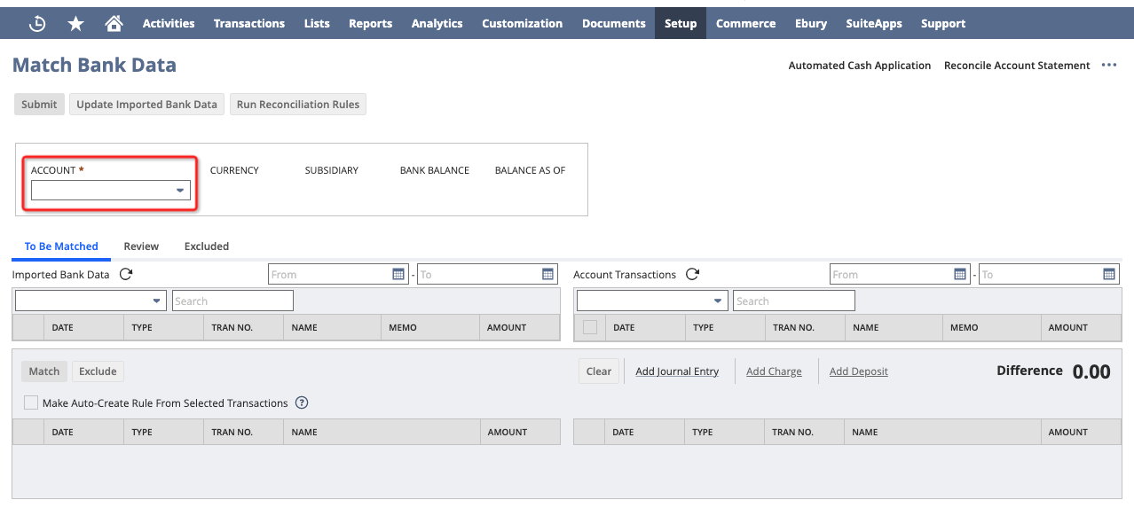
Task: Switch to the Review tab
Action: [141, 246]
